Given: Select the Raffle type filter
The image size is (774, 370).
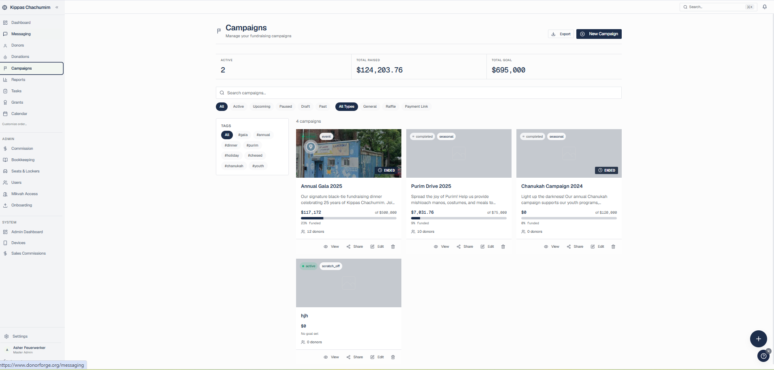Looking at the screenshot, I should 391,106.
